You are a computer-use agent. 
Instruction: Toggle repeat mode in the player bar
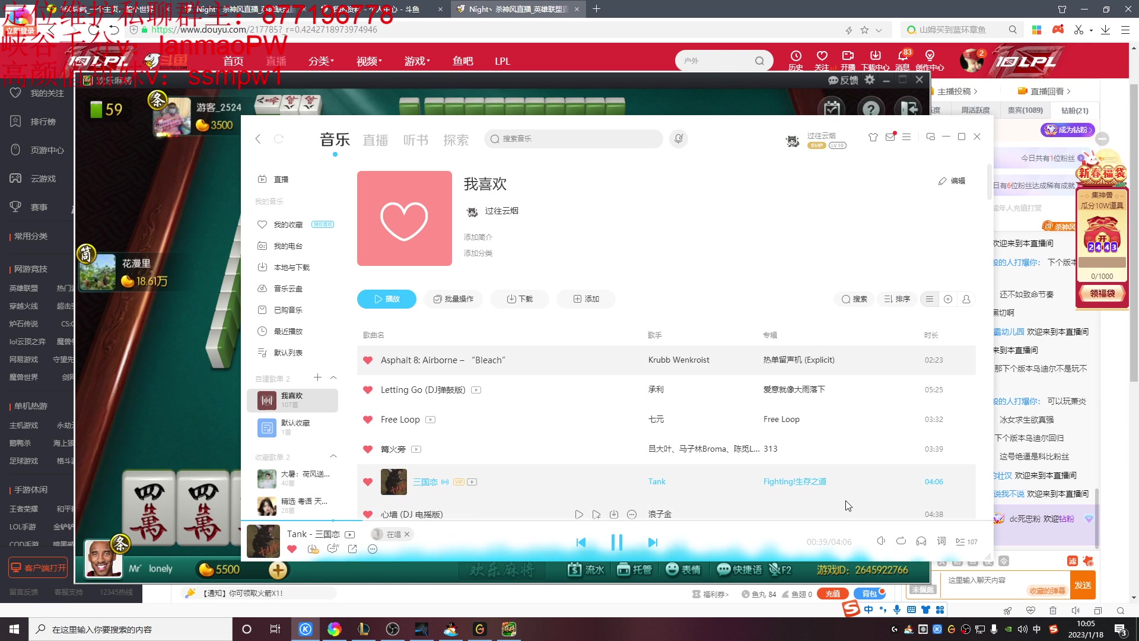click(901, 541)
